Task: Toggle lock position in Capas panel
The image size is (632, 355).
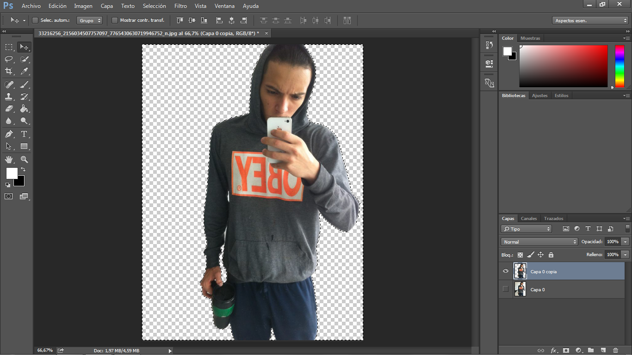Action: coord(540,255)
